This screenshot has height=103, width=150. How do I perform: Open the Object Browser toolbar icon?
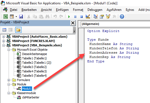click(108, 17)
